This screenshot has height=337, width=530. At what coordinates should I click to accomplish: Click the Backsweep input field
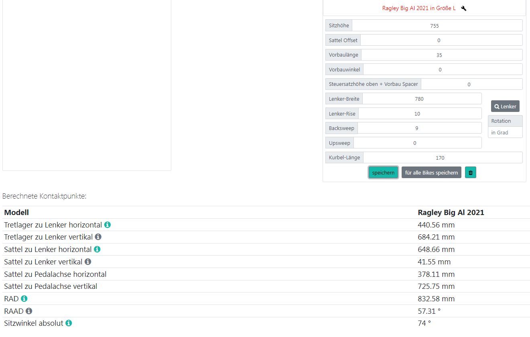[x=419, y=128]
